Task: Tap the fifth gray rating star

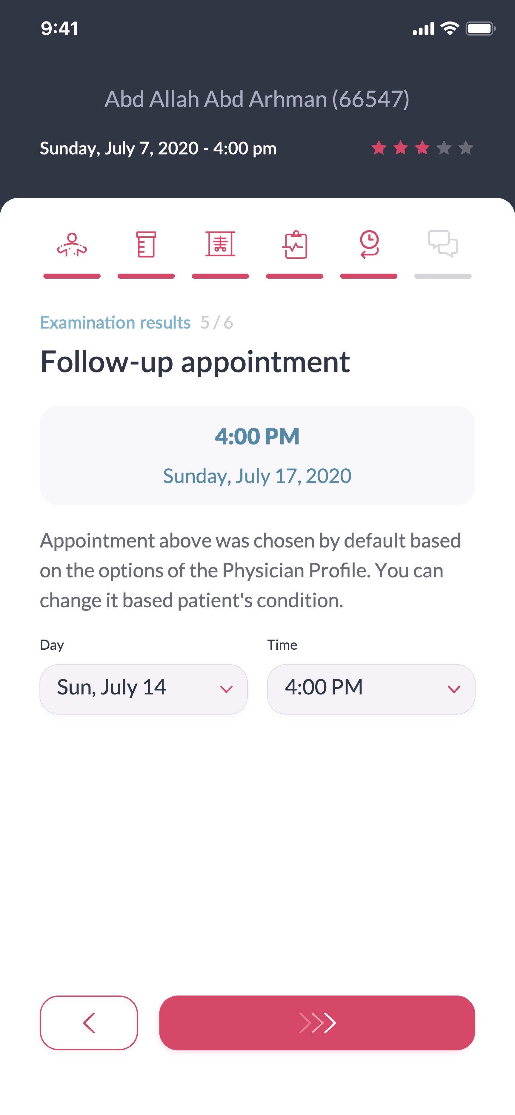Action: [466, 148]
